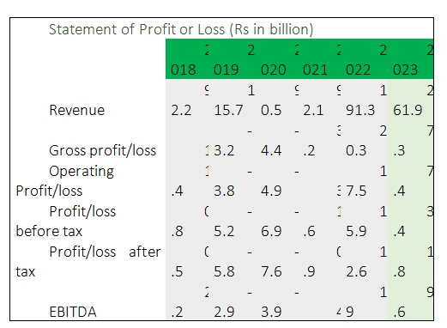Screen dimensions: 447x328
Task: Click the 020 column header
Action: tap(273, 70)
